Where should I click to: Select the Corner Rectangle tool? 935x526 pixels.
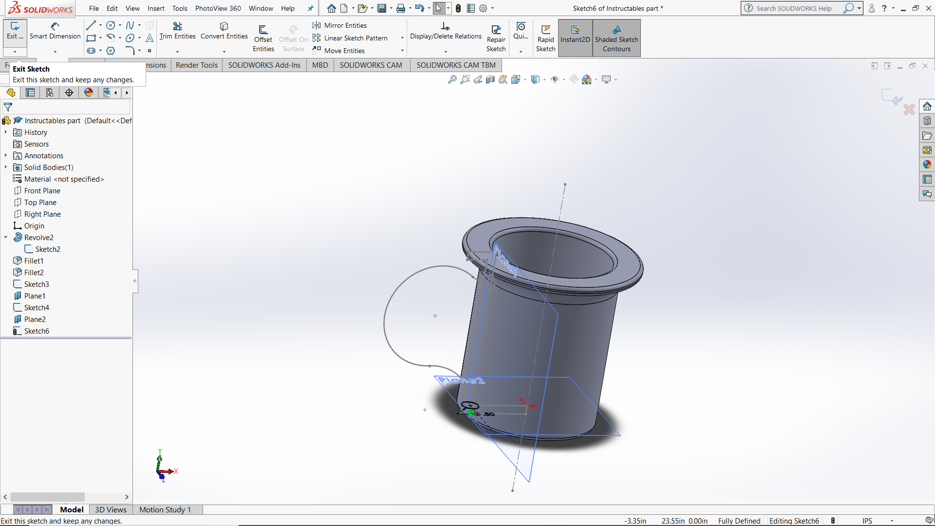point(91,38)
